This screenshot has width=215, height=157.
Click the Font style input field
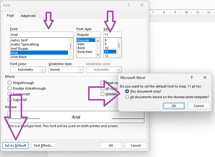tap(88, 35)
